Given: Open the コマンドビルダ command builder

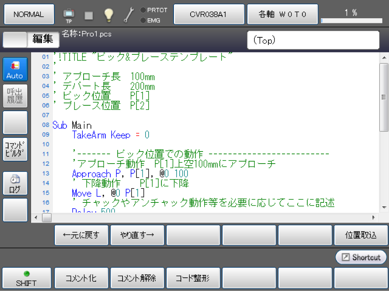Looking at the screenshot, I should click(x=15, y=149).
